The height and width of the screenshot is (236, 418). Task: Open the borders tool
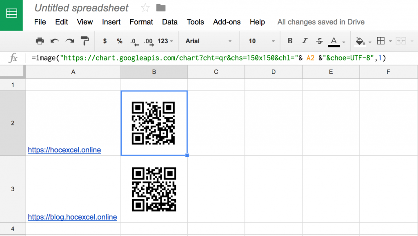(x=381, y=41)
